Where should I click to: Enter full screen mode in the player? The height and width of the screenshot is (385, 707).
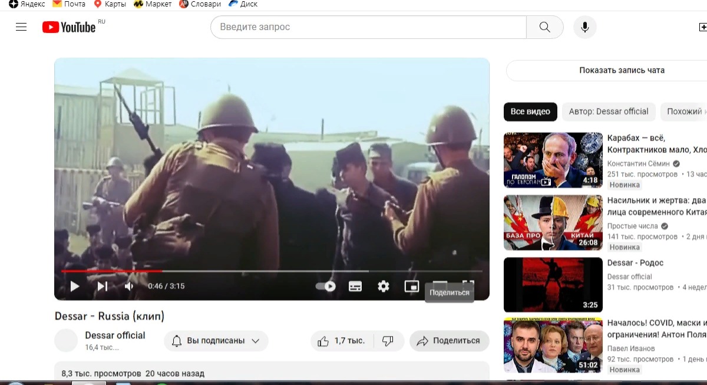point(468,284)
